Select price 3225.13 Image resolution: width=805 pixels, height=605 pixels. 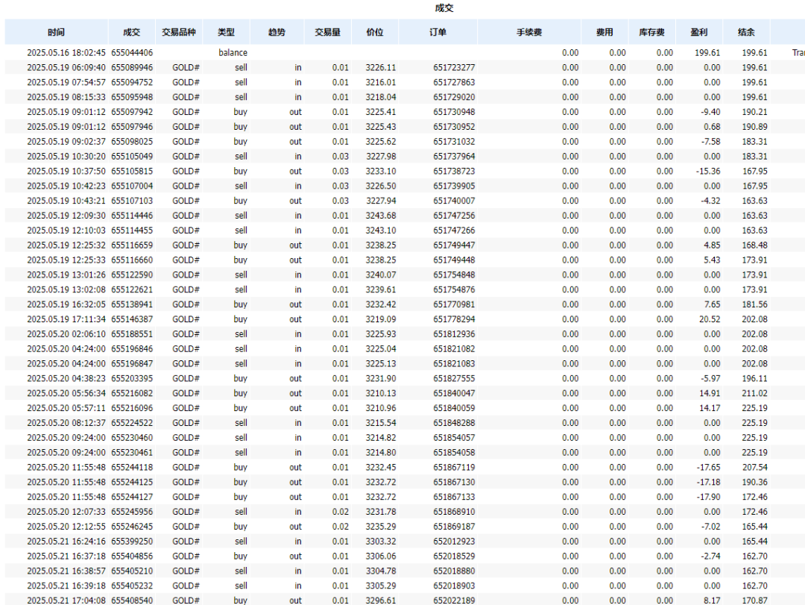pyautogui.click(x=380, y=363)
